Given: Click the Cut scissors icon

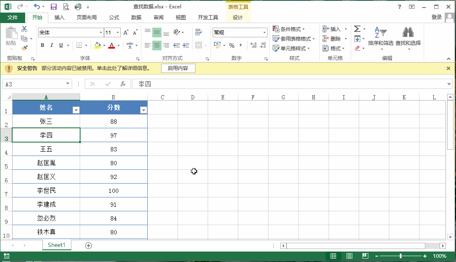Looking at the screenshot, I should (x=24, y=29).
